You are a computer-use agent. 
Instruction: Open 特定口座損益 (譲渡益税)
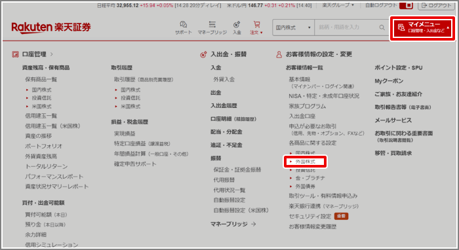[x=142, y=144]
